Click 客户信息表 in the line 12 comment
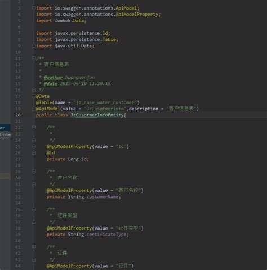267x270 pixels. tap(56, 65)
